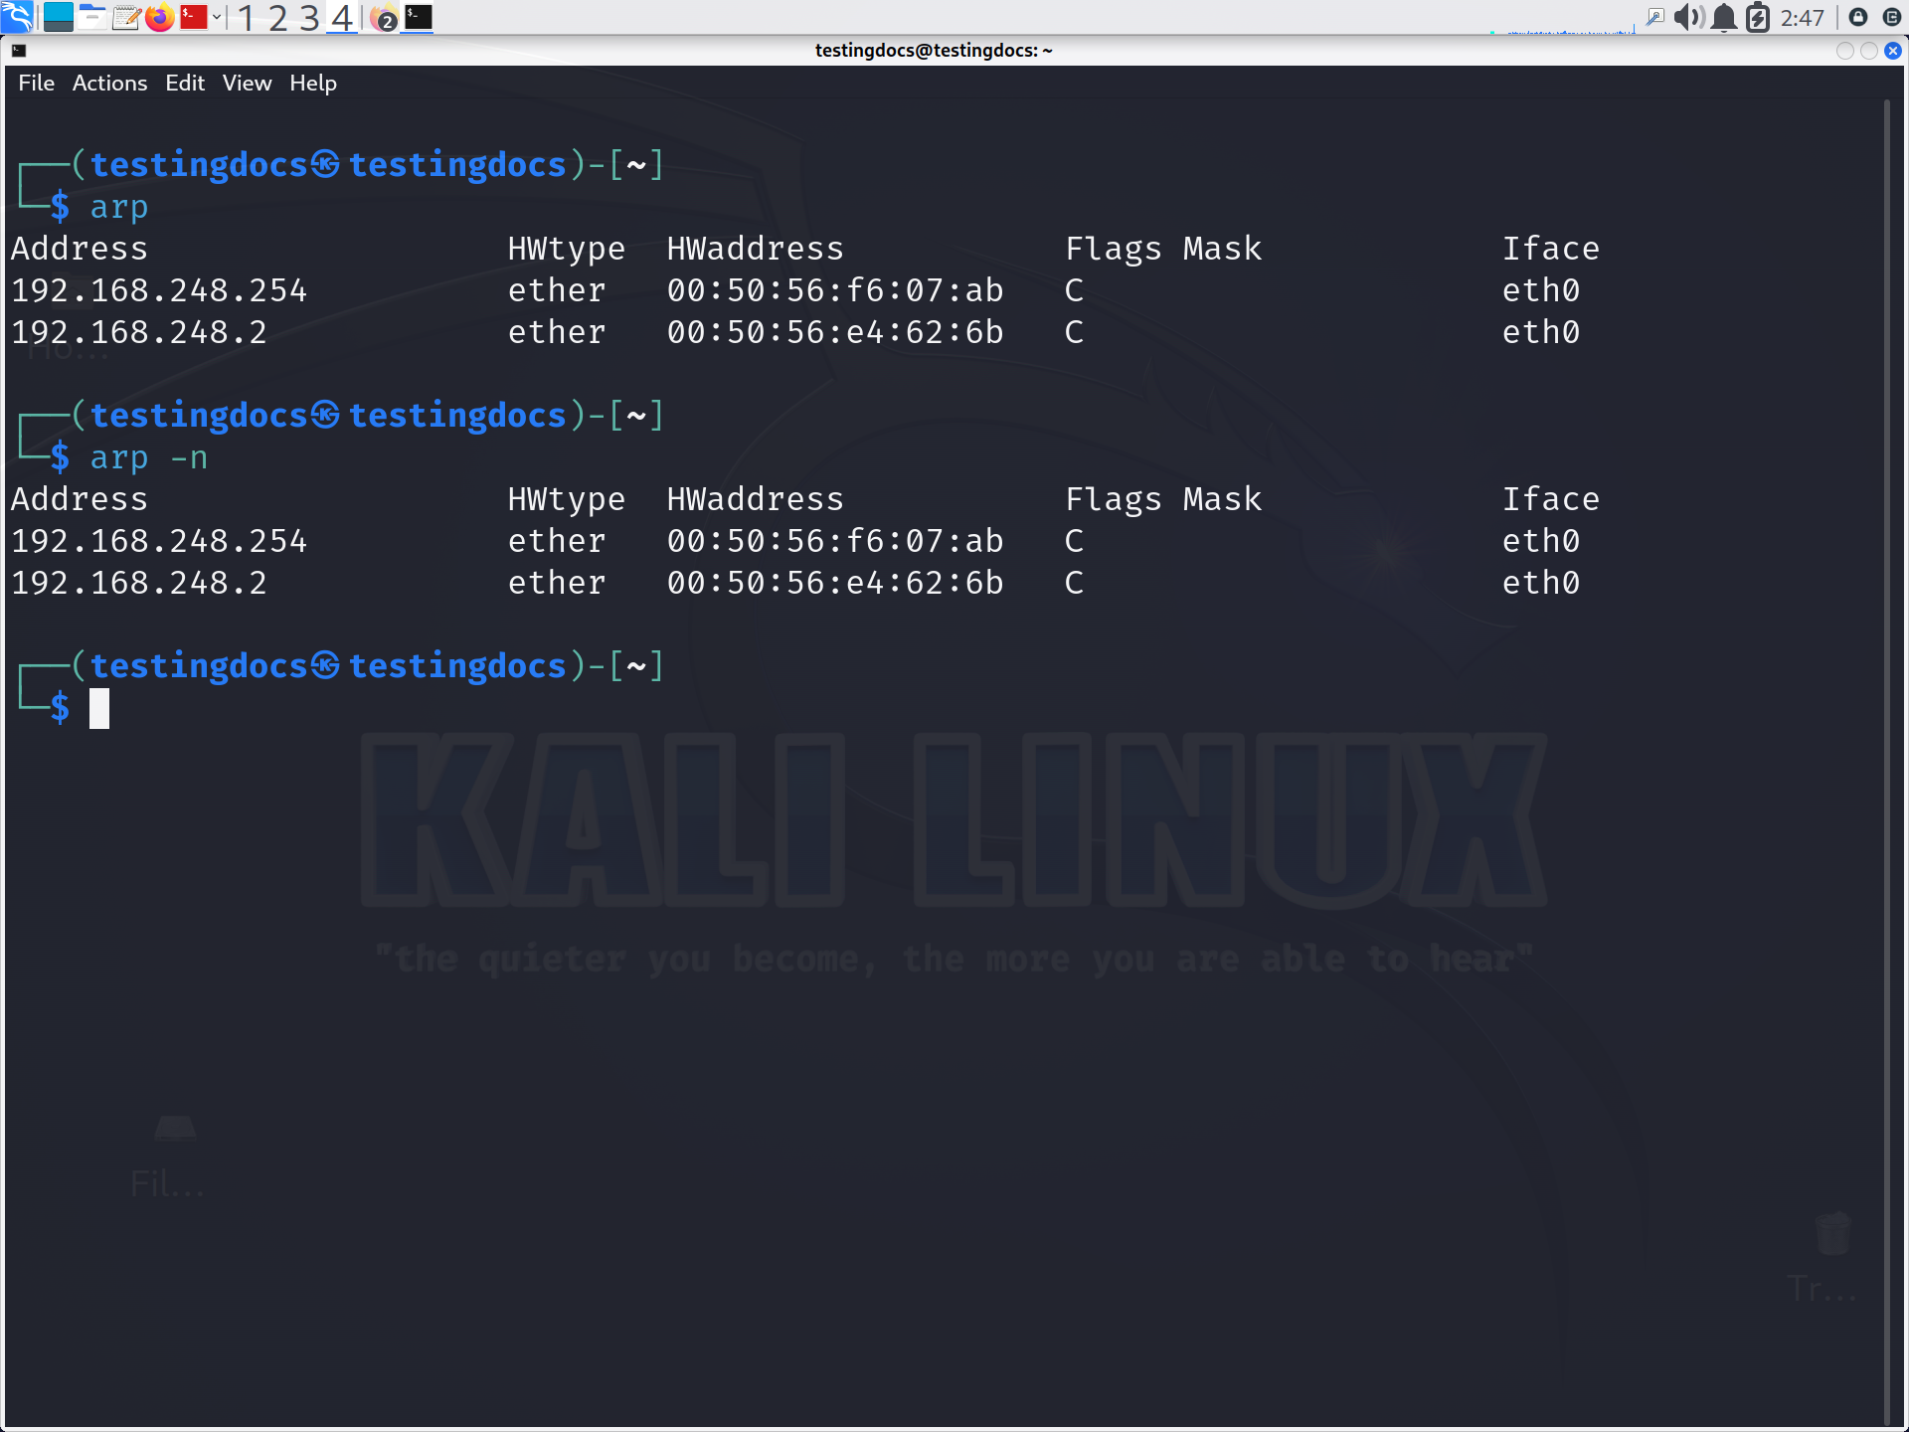Launch the file manager from the panel

point(92,17)
